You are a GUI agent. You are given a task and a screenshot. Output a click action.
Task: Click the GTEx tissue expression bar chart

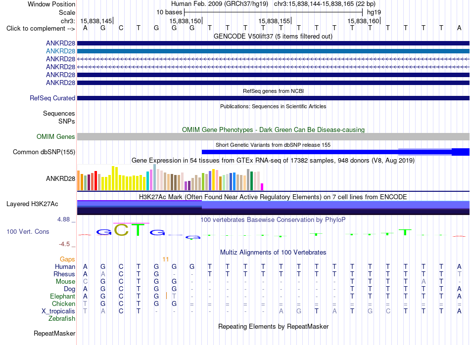(170, 177)
